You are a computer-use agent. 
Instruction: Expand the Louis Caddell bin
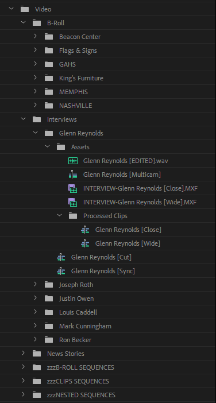pyautogui.click(x=35, y=312)
